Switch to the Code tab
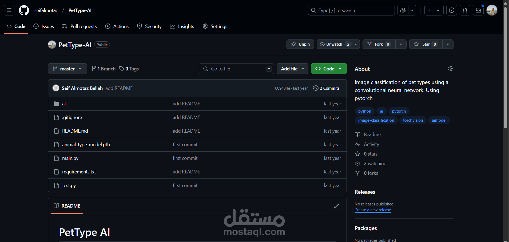This screenshot has height=242, width=509. tap(16, 26)
